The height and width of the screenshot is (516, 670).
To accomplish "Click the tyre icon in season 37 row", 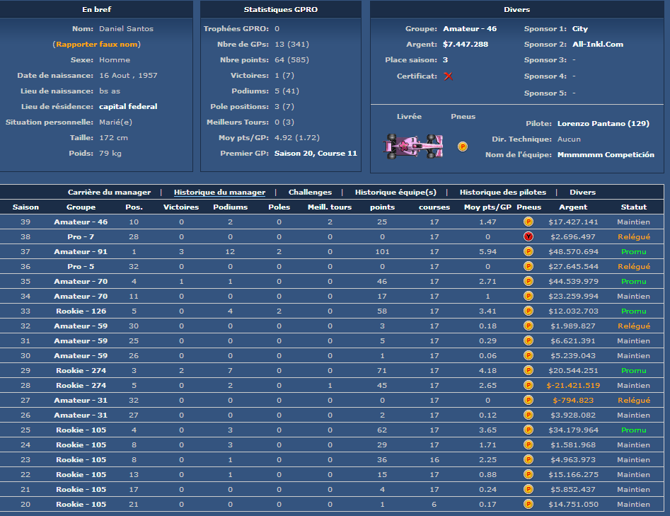I will click(529, 251).
